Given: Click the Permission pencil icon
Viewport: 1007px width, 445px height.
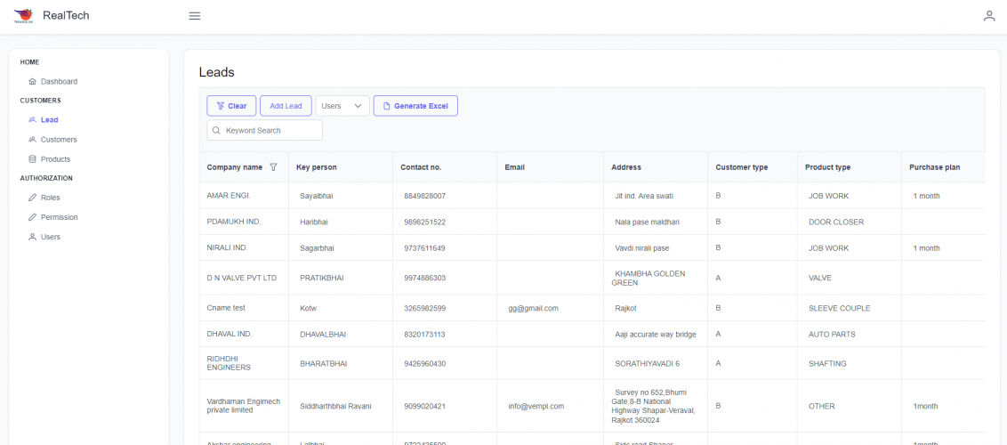Looking at the screenshot, I should (x=33, y=217).
